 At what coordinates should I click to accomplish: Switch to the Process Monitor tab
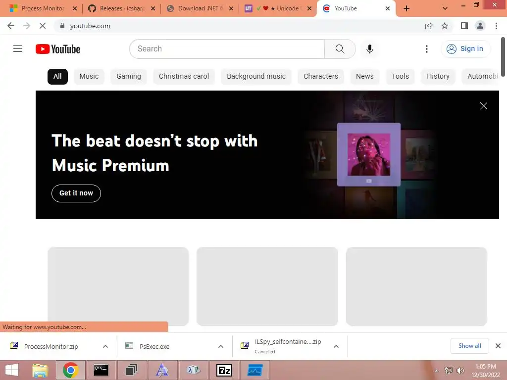[x=42, y=8]
